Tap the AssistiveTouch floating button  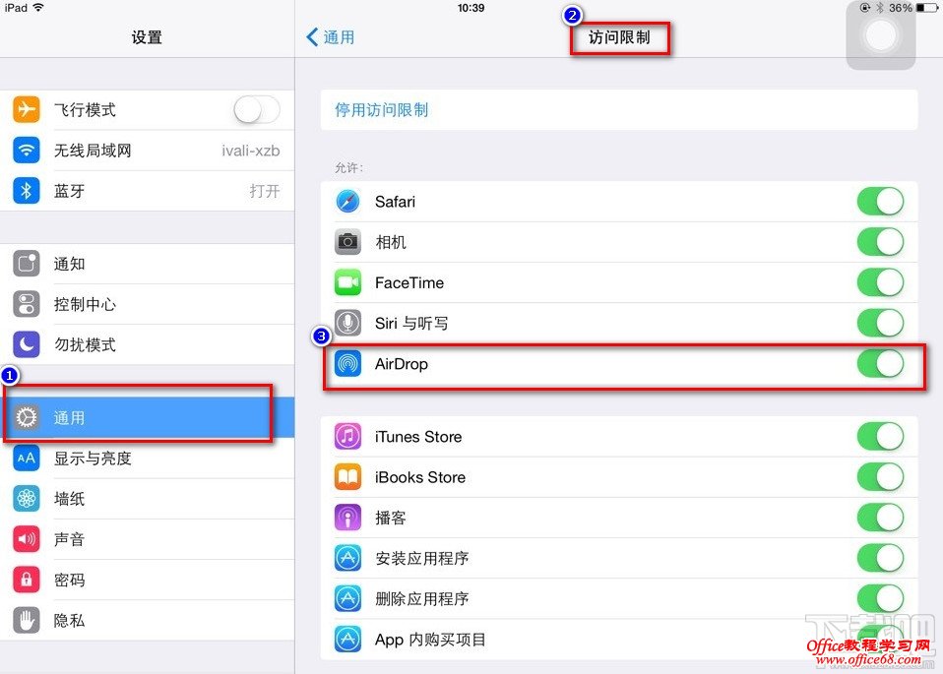[880, 34]
